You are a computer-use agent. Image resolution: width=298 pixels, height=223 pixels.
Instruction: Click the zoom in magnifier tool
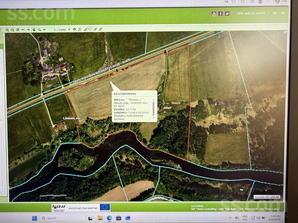[x=8, y=30]
